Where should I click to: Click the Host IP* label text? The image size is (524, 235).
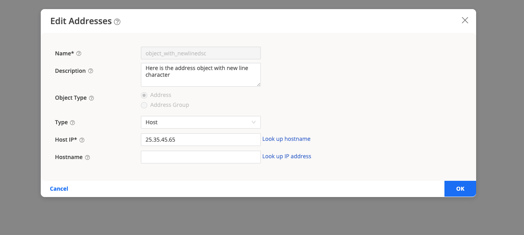(66, 140)
